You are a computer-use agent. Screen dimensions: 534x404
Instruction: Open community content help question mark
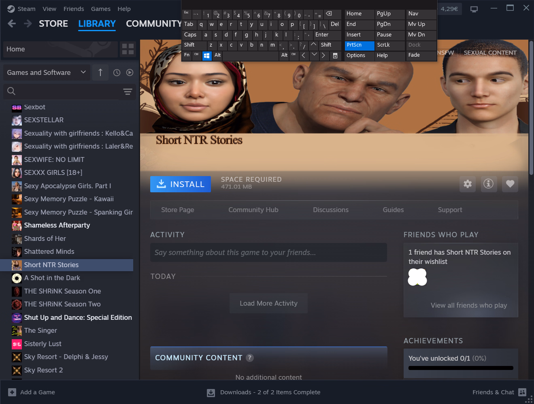[x=250, y=357]
